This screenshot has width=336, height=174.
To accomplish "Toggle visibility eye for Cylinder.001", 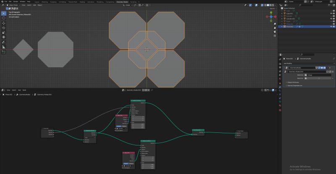I will 331,18.
